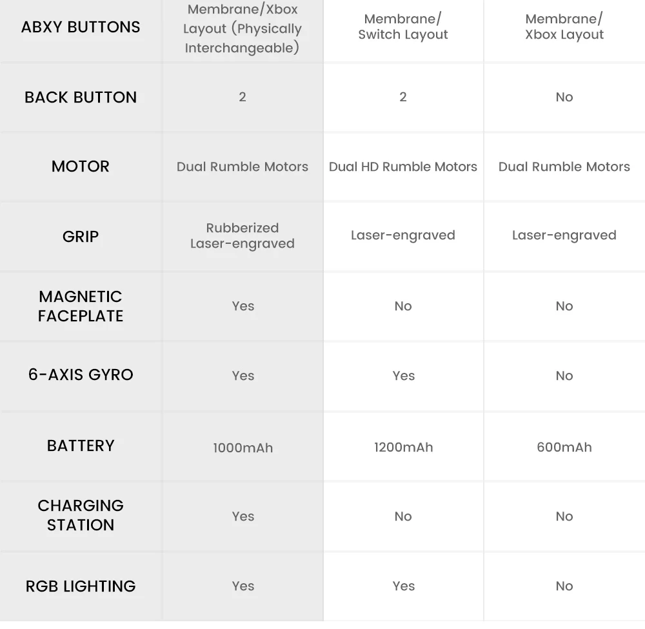Select the Physically Interchangeable ABXY cell

coord(243,29)
